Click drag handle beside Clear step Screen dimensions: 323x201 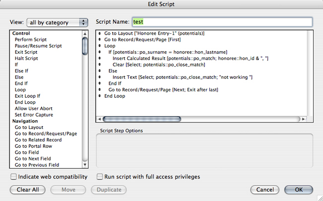click(x=100, y=65)
